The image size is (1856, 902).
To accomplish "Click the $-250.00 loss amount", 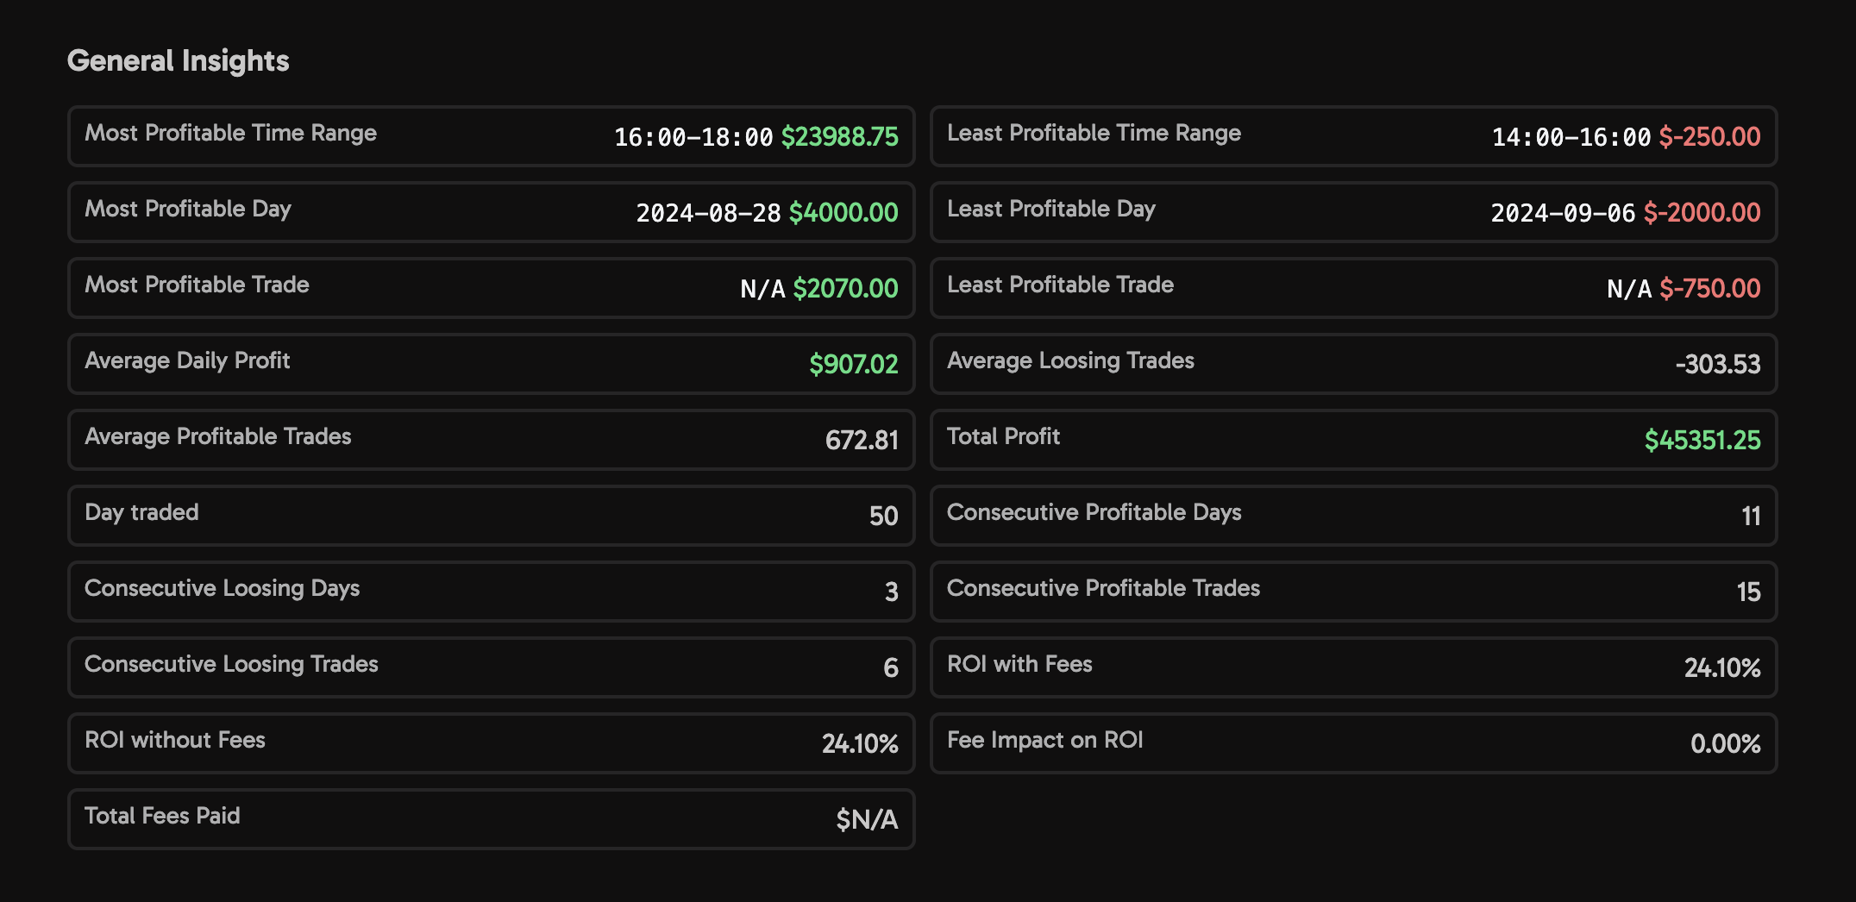I will click(x=1710, y=137).
